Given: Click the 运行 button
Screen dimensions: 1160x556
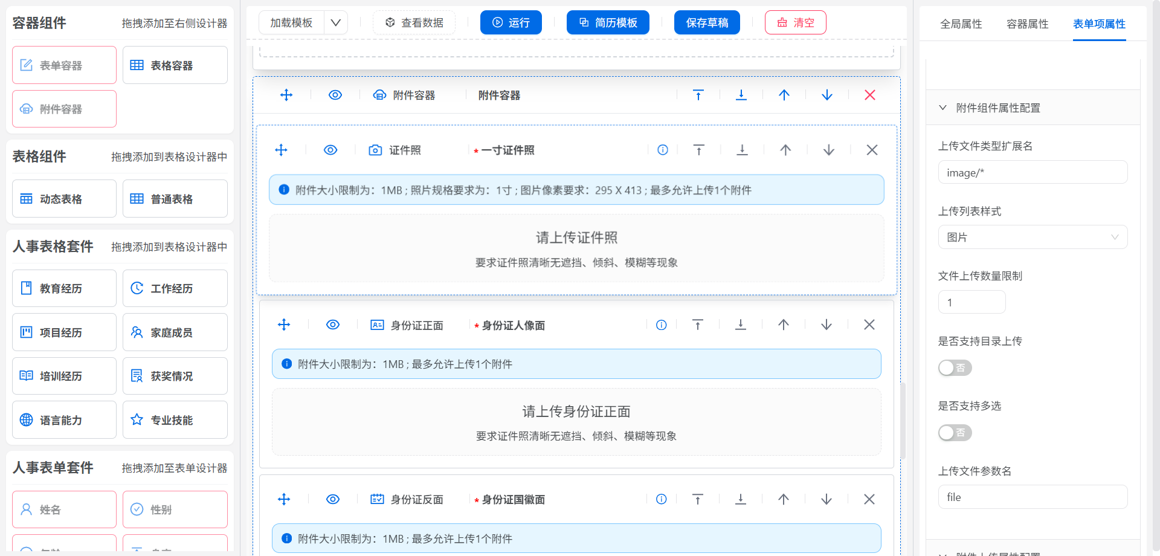Looking at the screenshot, I should pyautogui.click(x=511, y=23).
